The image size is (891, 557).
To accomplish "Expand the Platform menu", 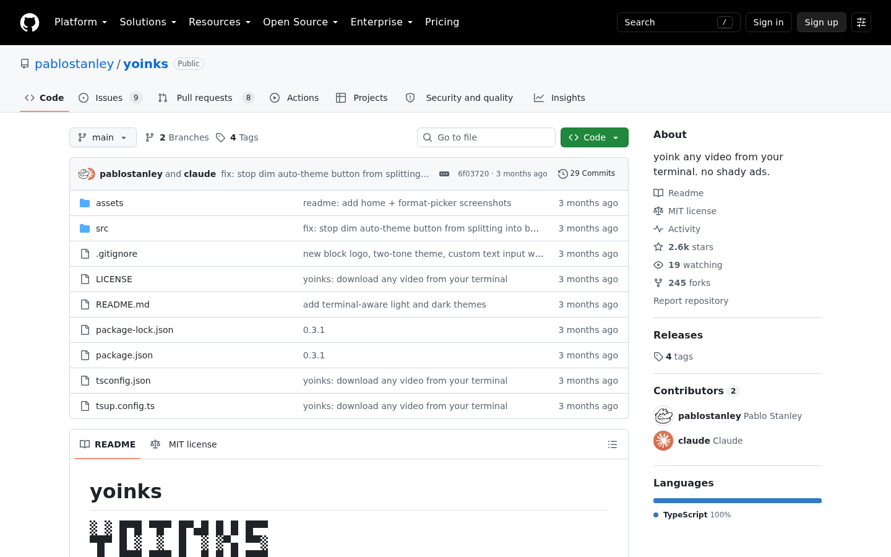I will click(80, 22).
